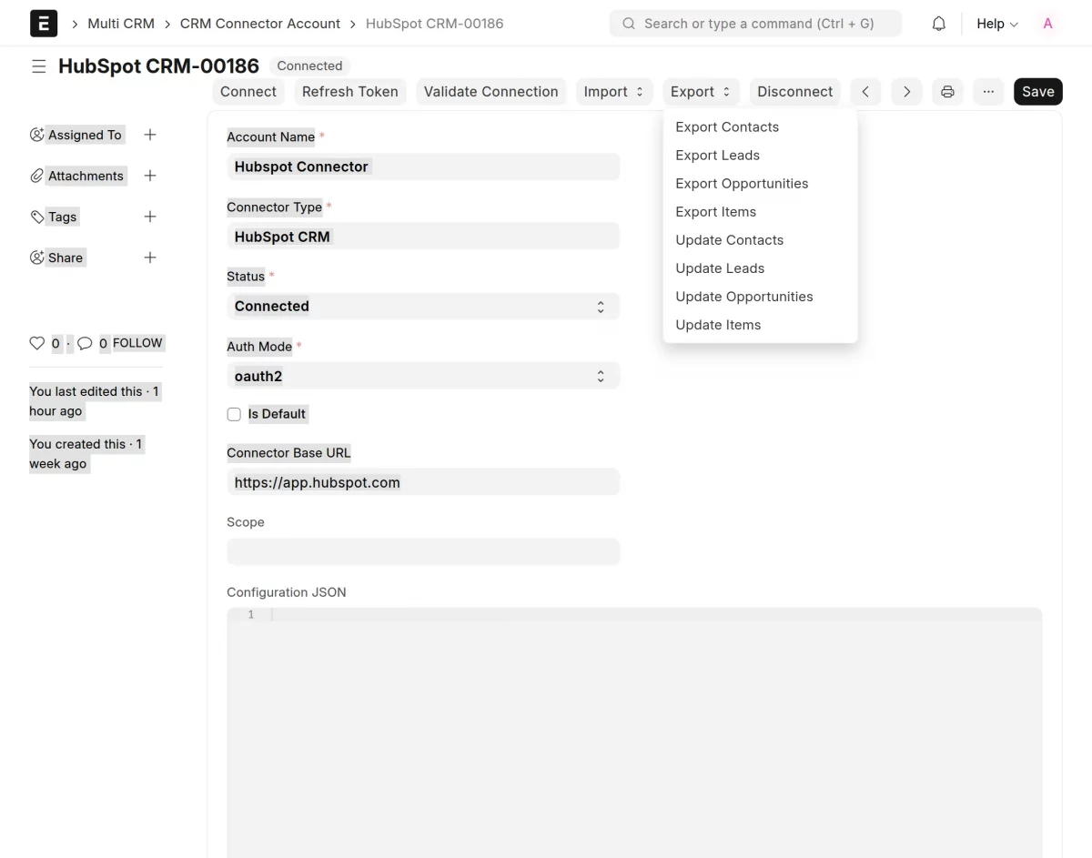
Task: Select Export Contacts from menu
Action: [760, 127]
